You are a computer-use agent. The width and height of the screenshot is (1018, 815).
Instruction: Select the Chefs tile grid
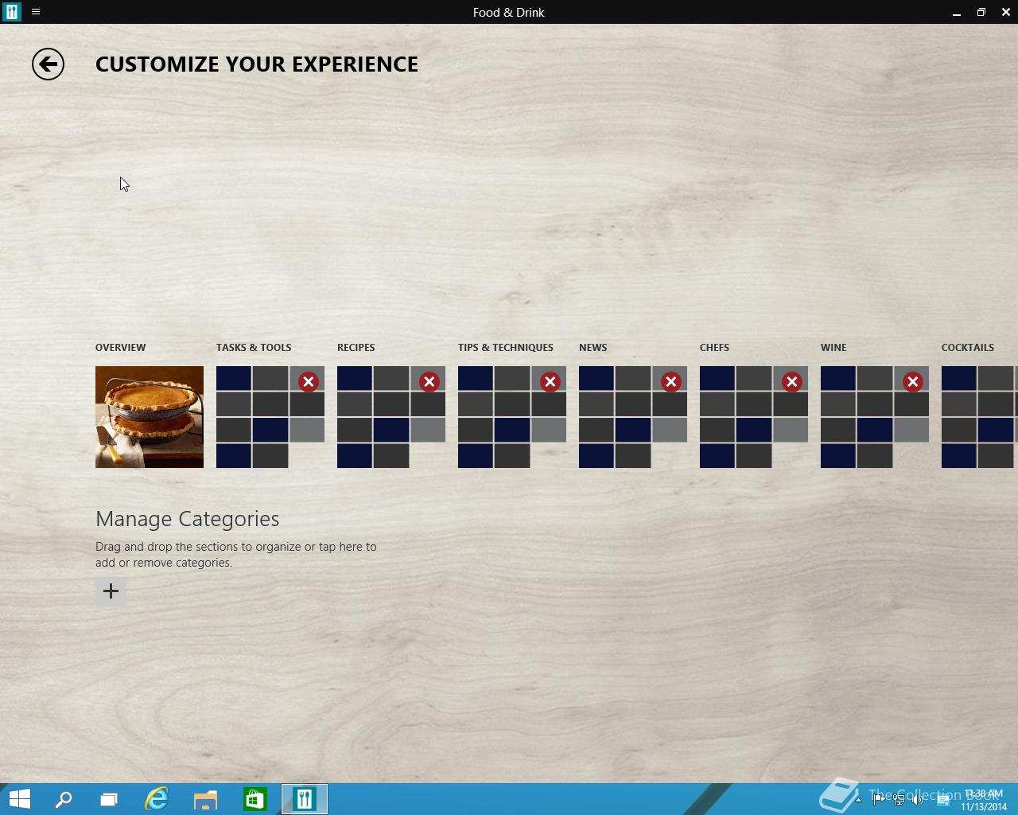(754, 417)
